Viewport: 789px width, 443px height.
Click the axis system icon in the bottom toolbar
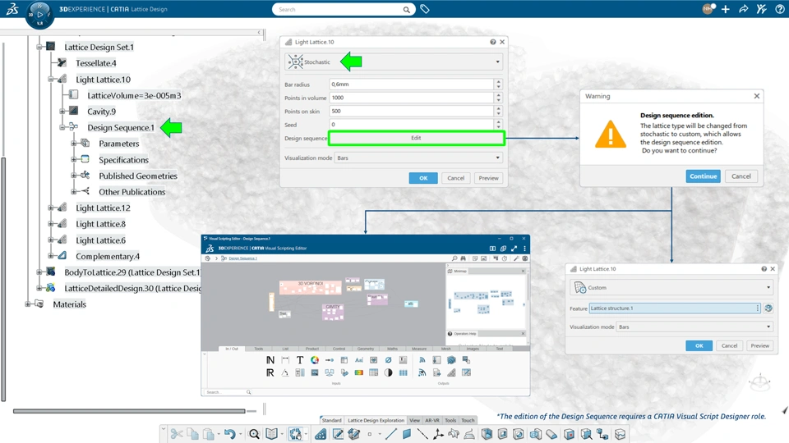pos(438,433)
